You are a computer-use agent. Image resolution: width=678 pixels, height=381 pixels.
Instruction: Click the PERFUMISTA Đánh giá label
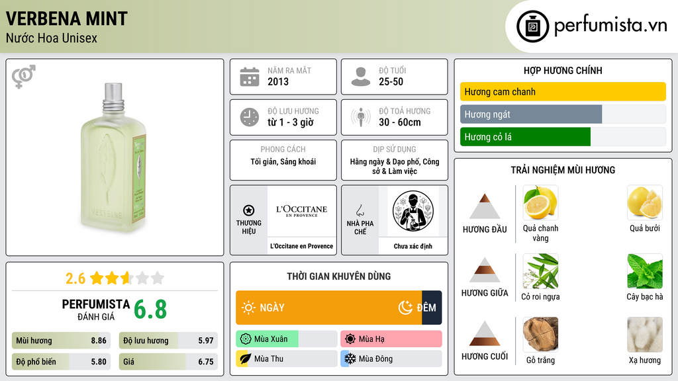coord(96,310)
